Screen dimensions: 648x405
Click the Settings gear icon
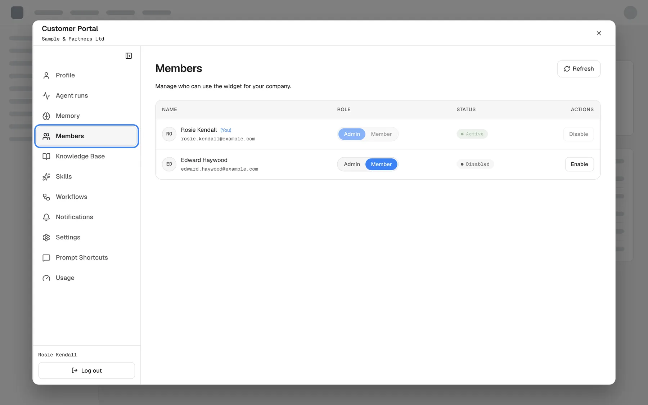pyautogui.click(x=46, y=238)
